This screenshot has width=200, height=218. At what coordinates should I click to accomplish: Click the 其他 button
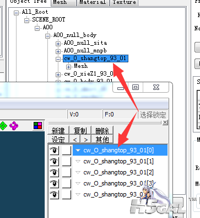102,140
